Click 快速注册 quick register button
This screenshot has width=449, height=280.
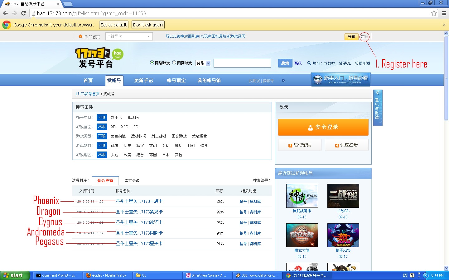click(347, 145)
